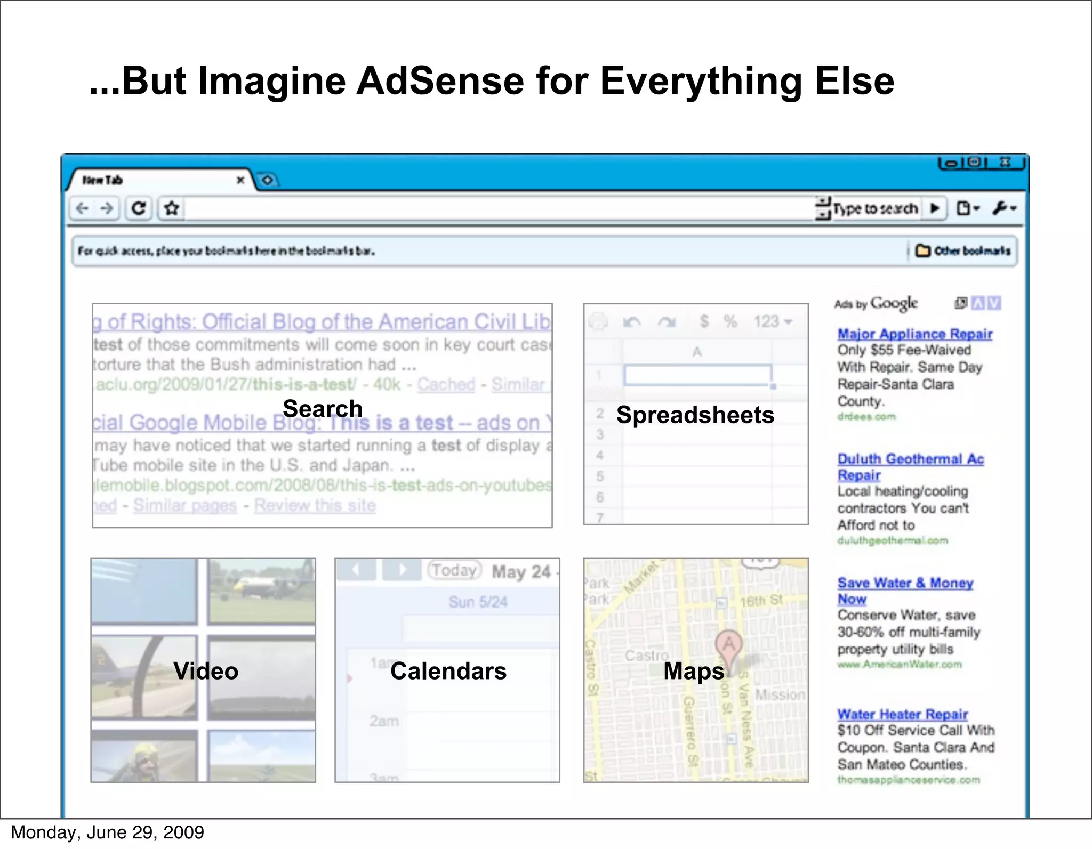Go to previous day in the calendar
Screen dimensions: 1092x849
point(356,570)
